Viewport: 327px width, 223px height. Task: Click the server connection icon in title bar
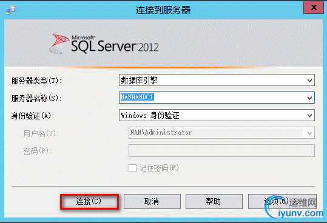(10, 10)
